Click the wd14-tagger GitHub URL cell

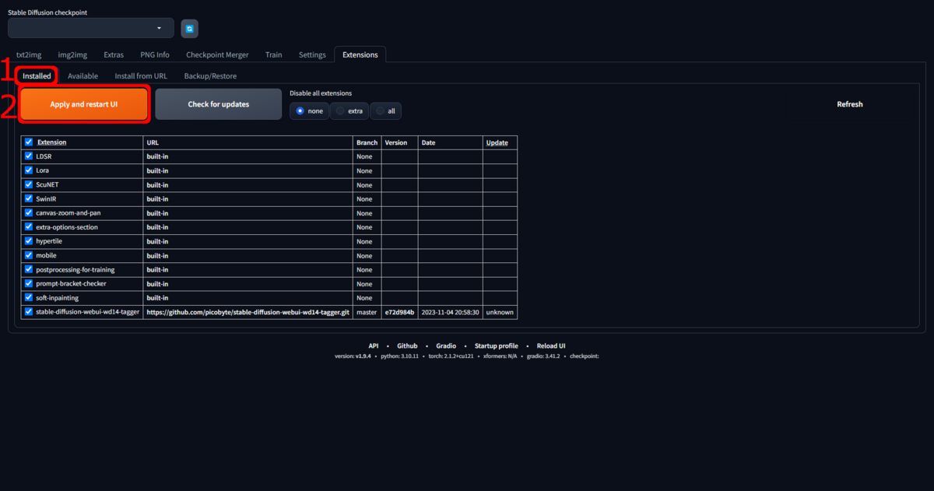[248, 312]
